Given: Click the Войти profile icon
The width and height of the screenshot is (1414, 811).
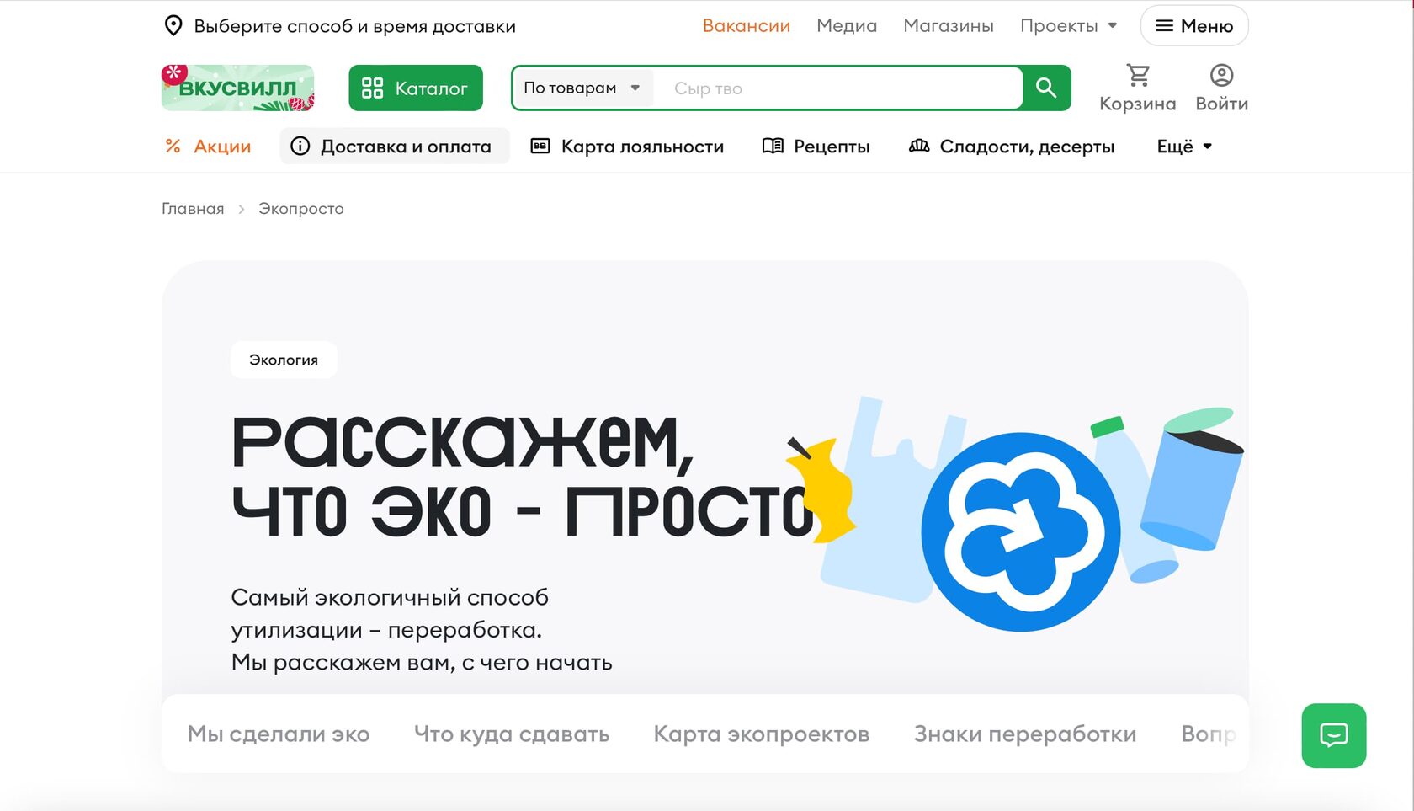Looking at the screenshot, I should 1221,88.
